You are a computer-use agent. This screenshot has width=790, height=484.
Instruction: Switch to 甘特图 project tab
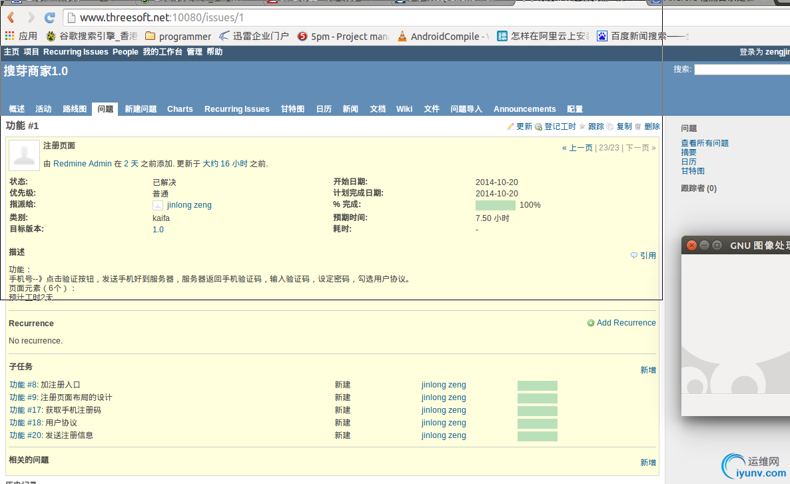292,109
